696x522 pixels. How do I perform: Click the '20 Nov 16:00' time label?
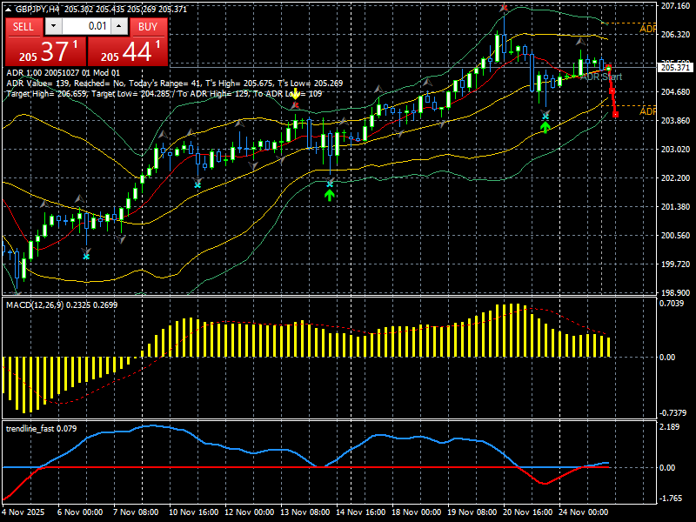(x=528, y=512)
